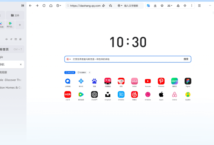Select the blue 学习工作 category tab
The width and height of the screenshot is (214, 145).
click(x=70, y=72)
